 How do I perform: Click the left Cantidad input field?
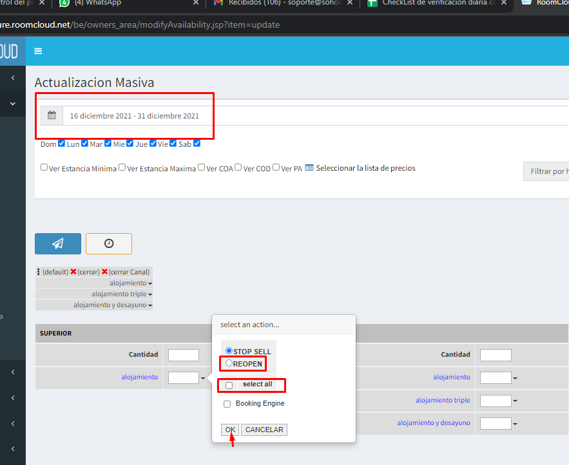click(183, 355)
